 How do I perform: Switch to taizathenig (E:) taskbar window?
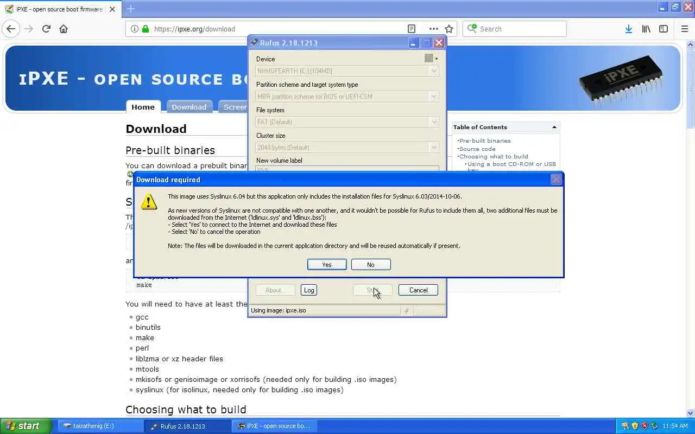(101, 426)
